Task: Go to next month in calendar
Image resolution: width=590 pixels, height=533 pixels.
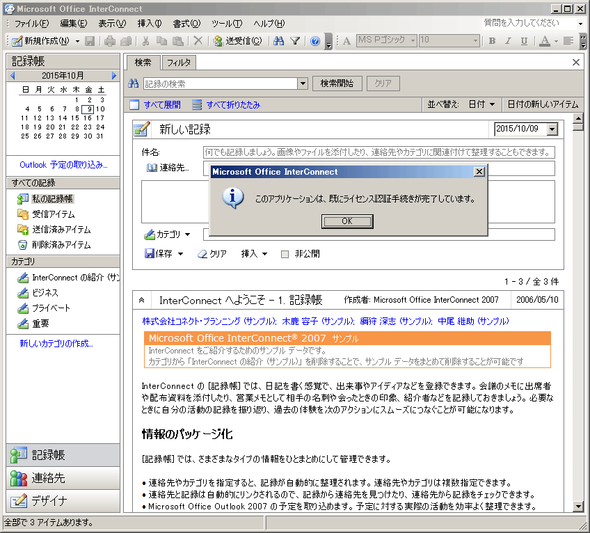Action: coord(114,76)
